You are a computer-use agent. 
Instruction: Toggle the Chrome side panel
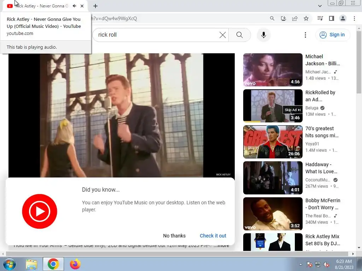[x=332, y=18]
